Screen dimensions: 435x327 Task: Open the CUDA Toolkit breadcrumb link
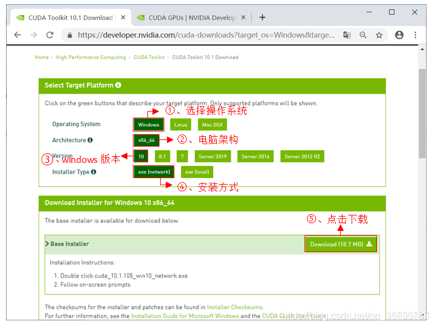click(x=149, y=57)
